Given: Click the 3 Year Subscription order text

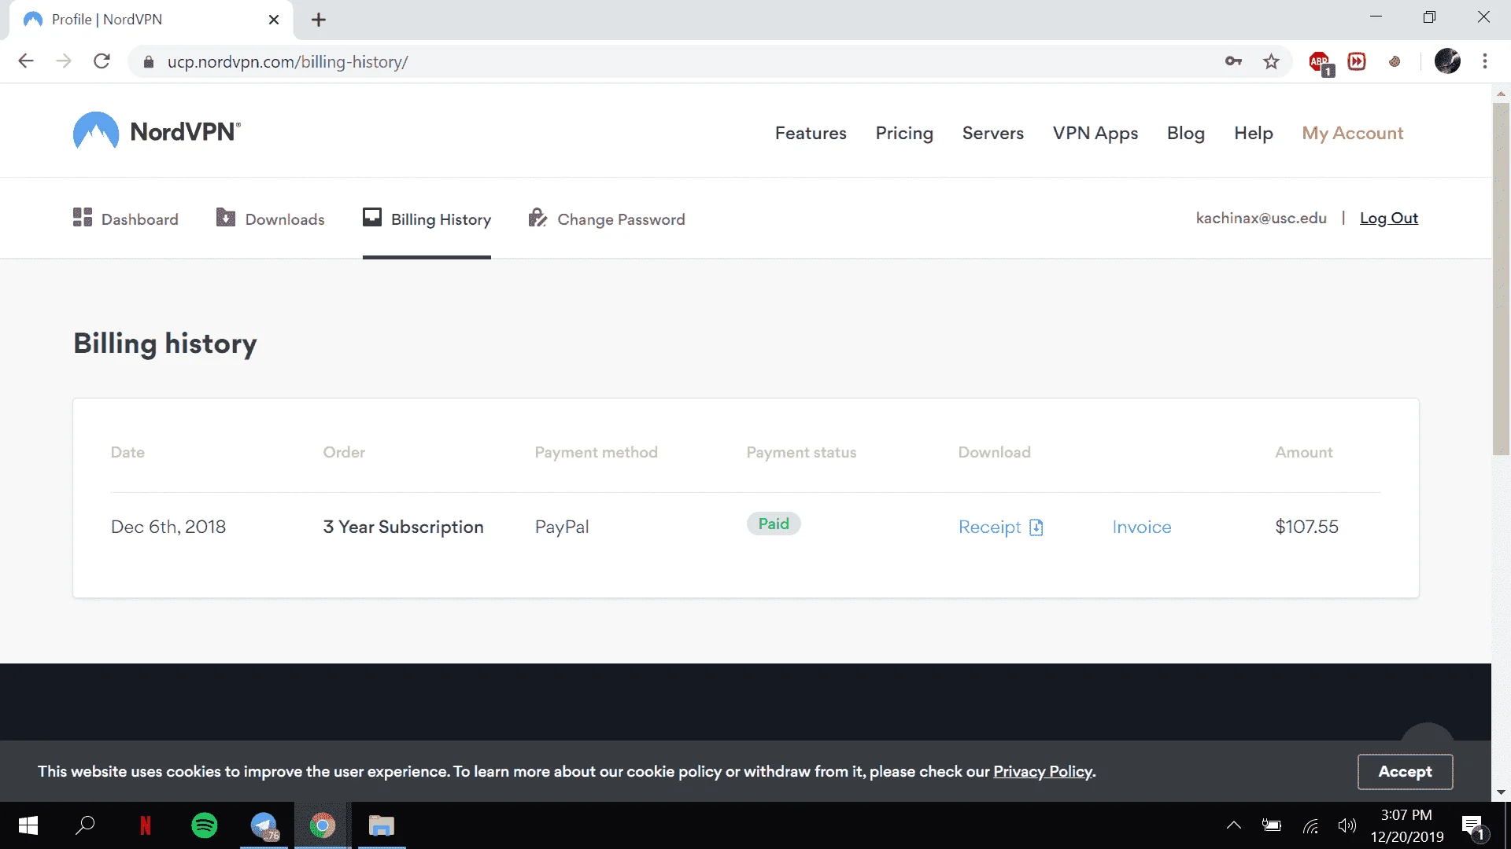Looking at the screenshot, I should 403,527.
